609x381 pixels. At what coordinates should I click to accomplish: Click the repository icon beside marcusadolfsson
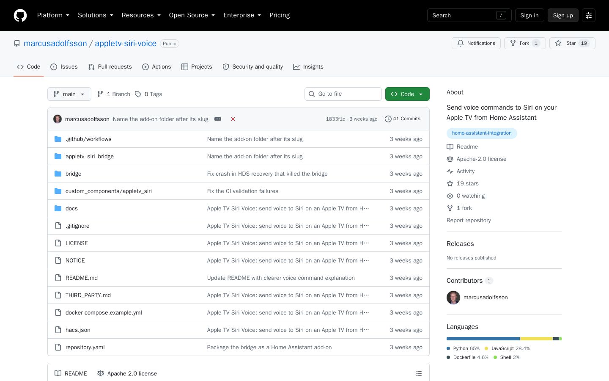[x=17, y=44]
